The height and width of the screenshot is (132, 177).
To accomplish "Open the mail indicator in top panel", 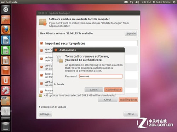I will [x=126, y=2].
